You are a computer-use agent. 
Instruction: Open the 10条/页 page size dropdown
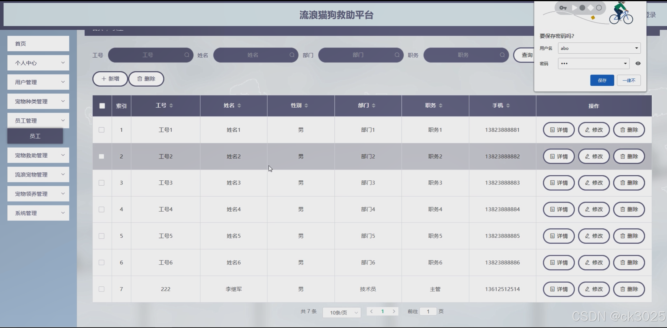point(342,312)
